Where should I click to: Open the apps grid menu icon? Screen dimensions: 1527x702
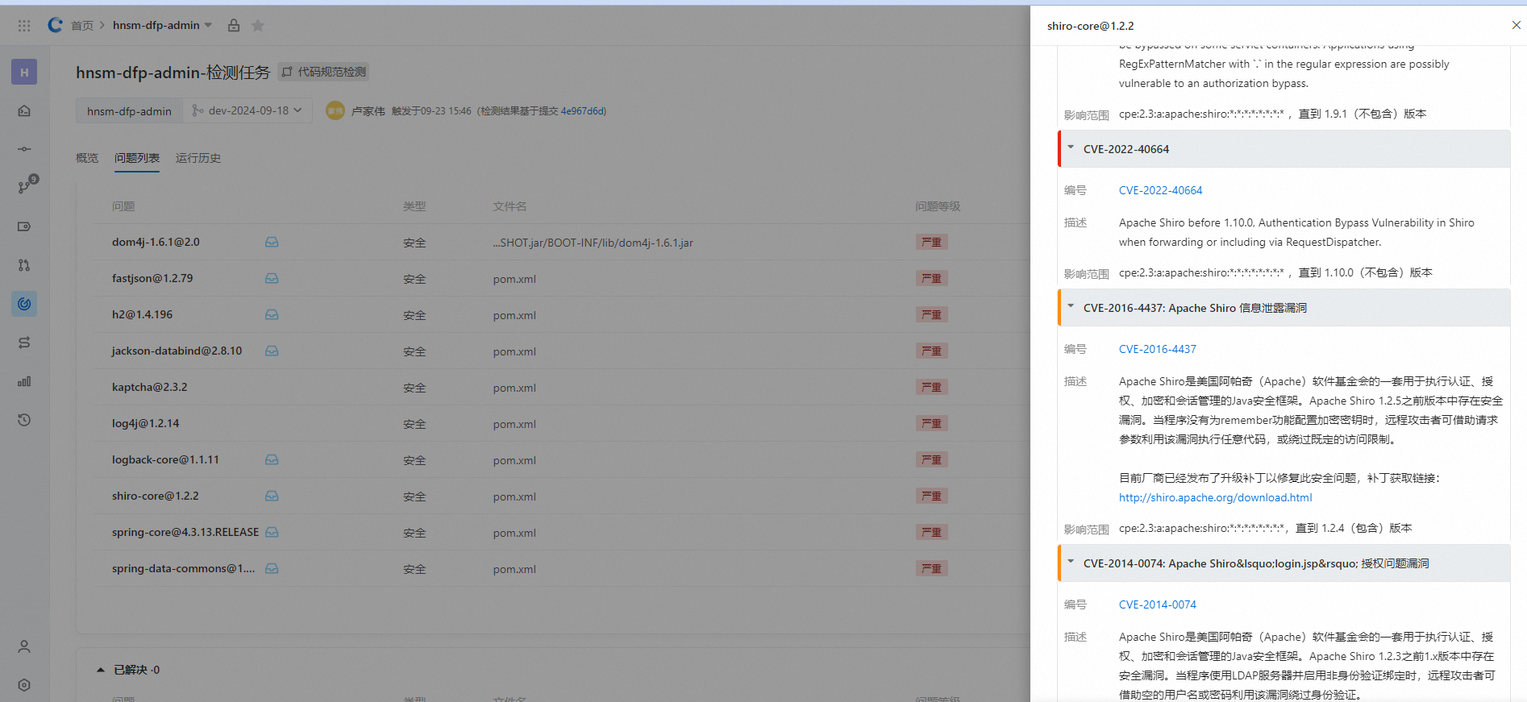tap(24, 26)
